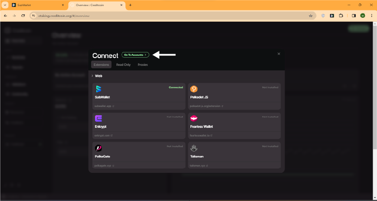This screenshot has height=201, width=377.
Task: Open the tab search dropdown arrow
Action: (5, 5)
